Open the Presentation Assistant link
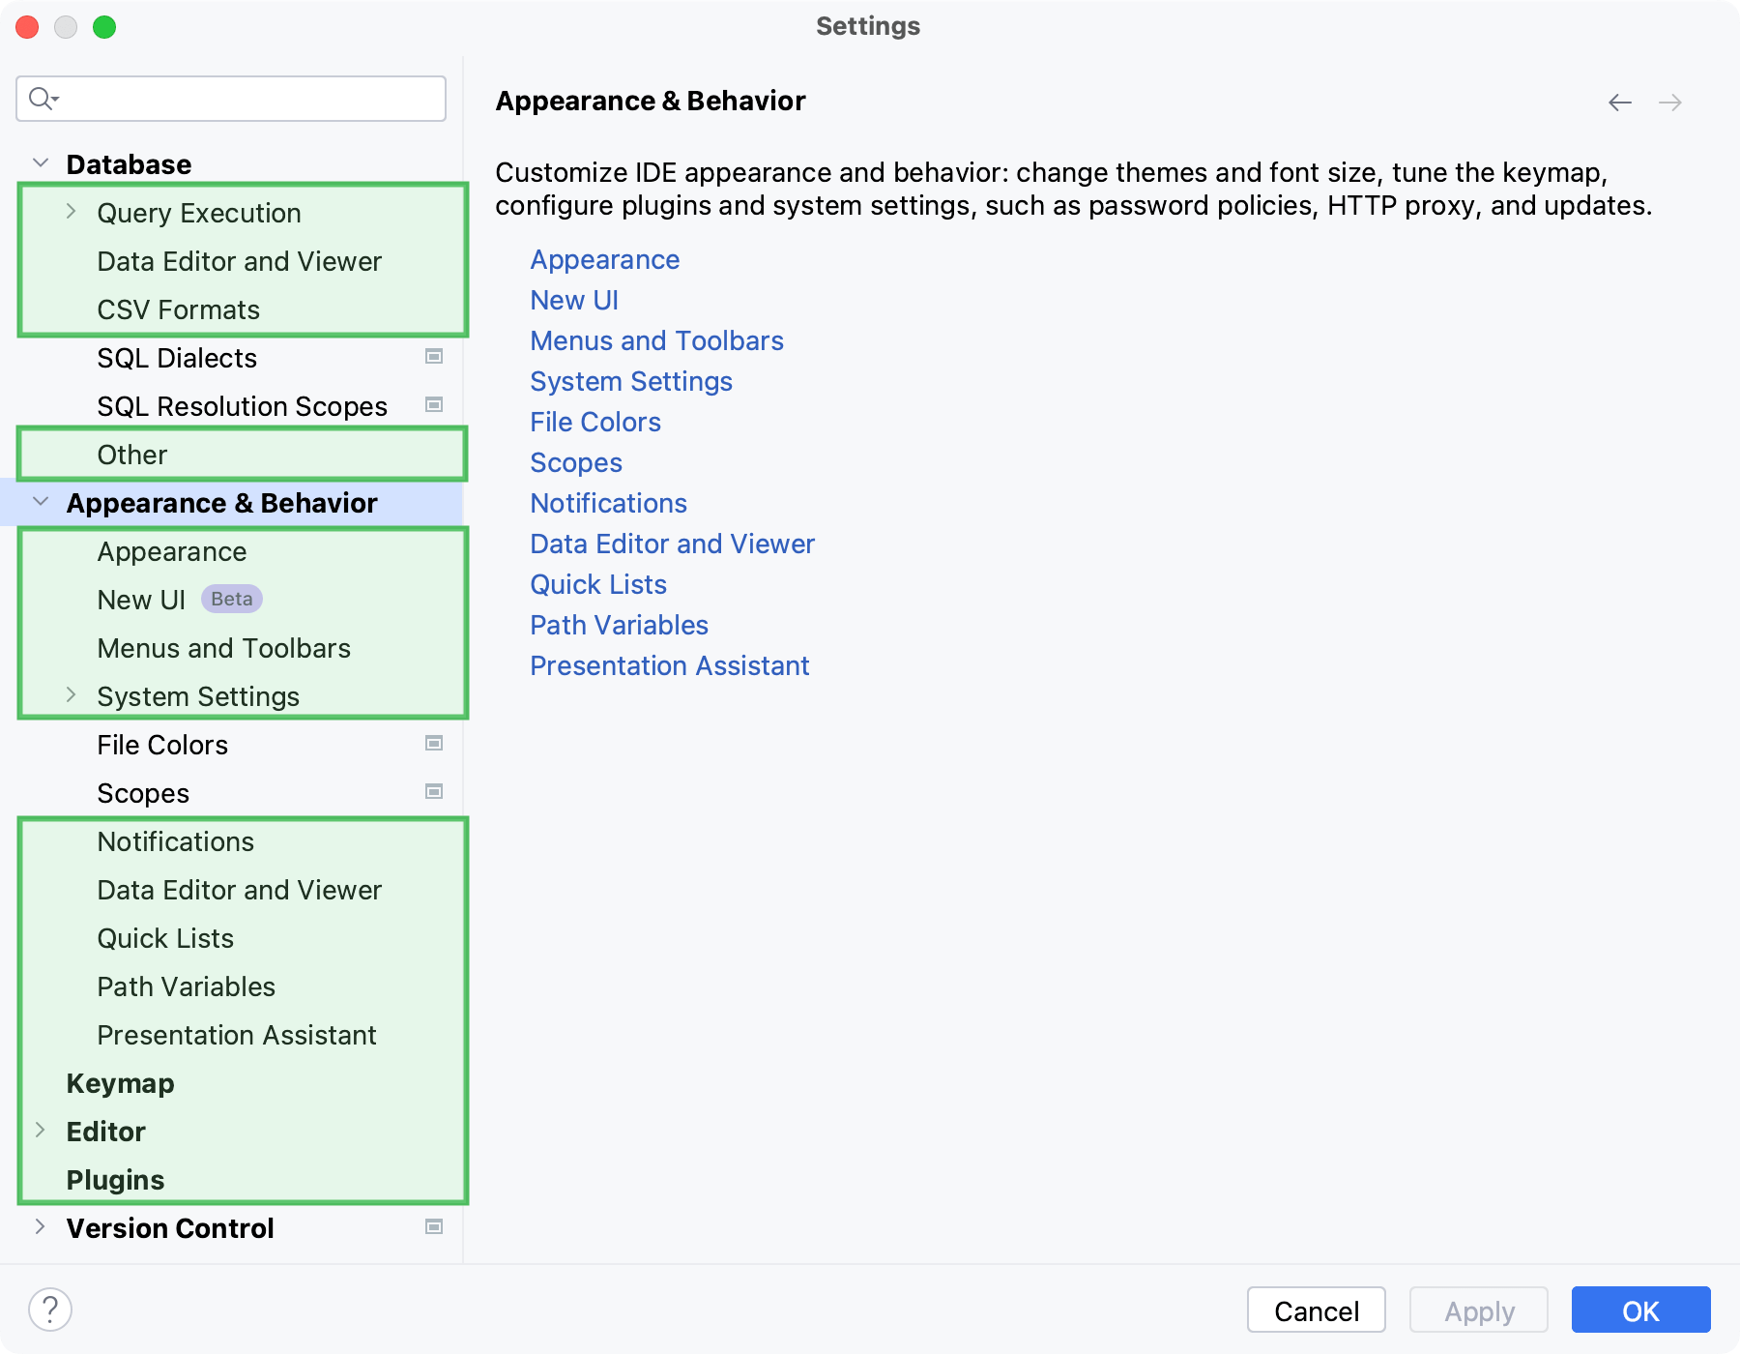 point(670,666)
